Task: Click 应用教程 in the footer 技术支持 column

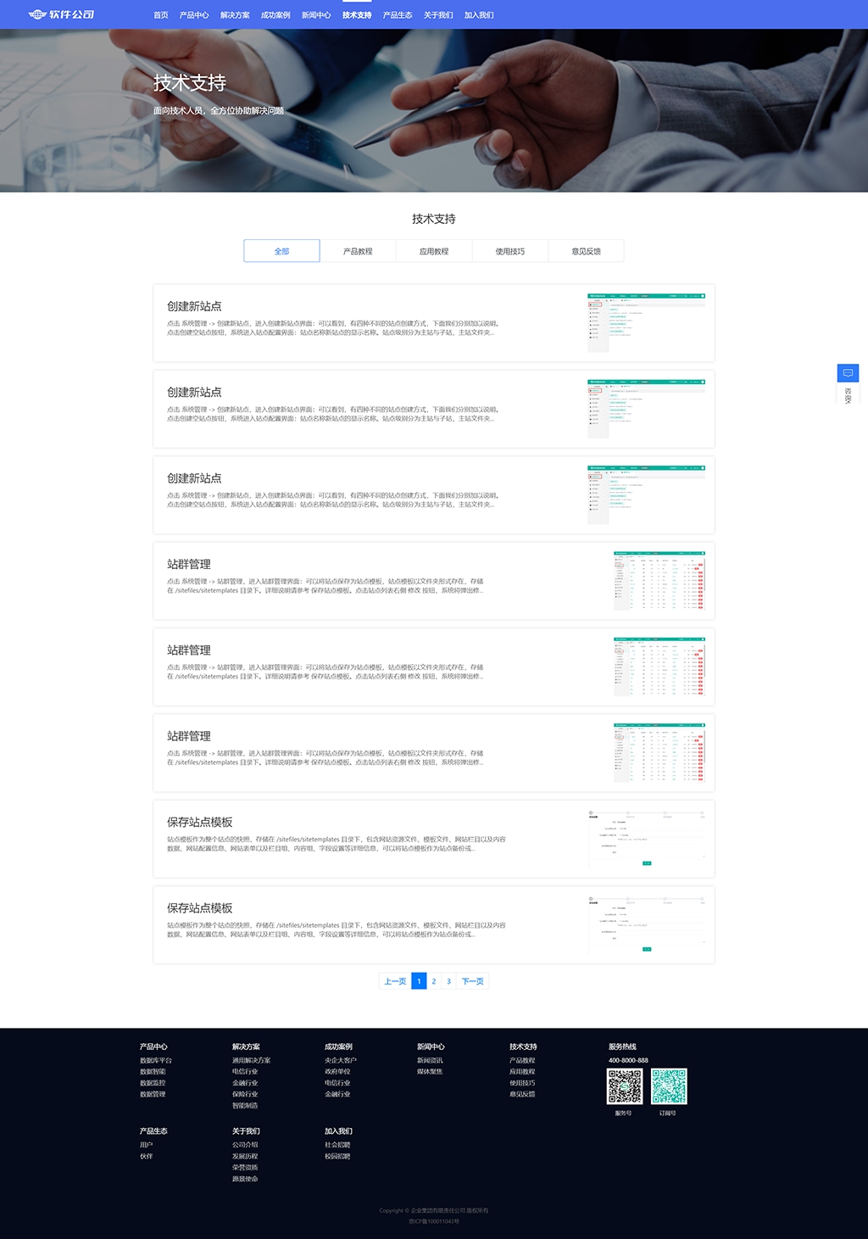Action: 522,1072
